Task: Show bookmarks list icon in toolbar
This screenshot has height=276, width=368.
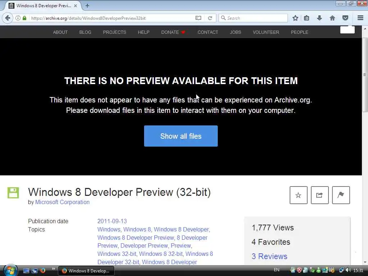Action: click(307, 18)
